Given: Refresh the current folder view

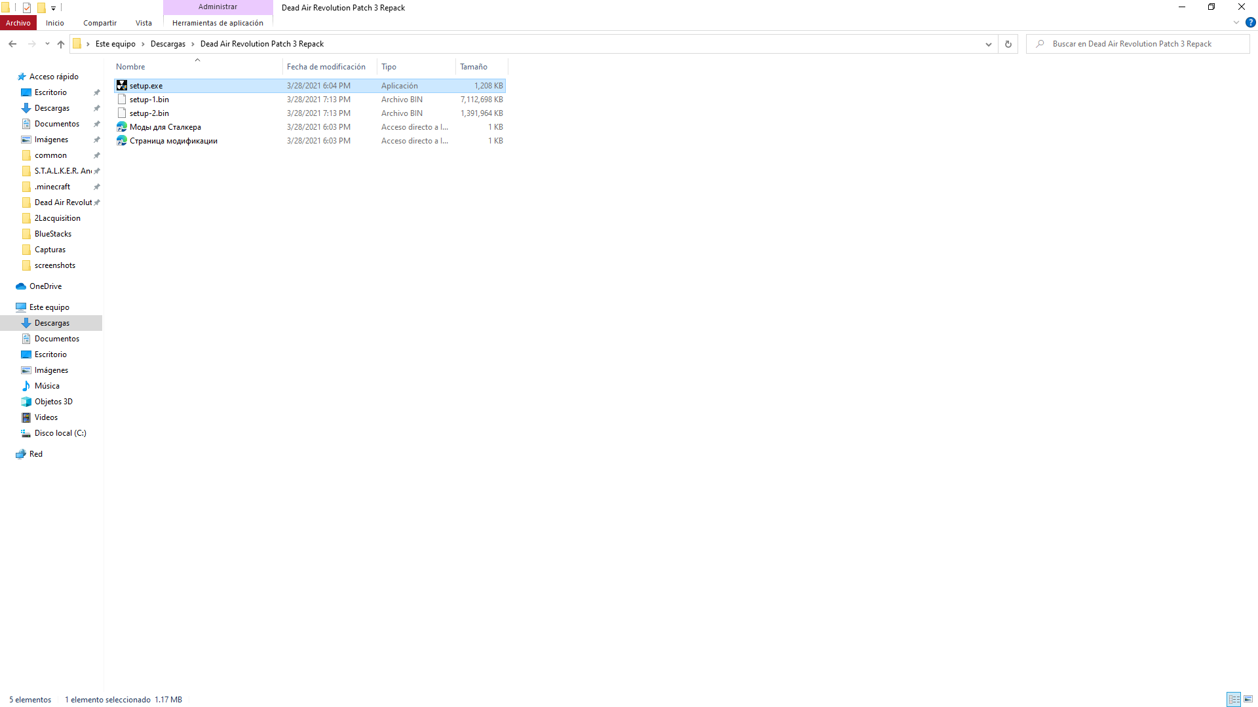Looking at the screenshot, I should [1008, 44].
